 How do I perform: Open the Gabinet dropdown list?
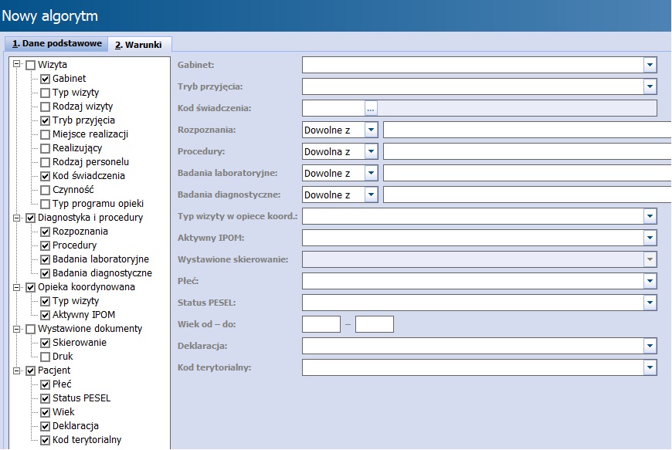tap(650, 65)
